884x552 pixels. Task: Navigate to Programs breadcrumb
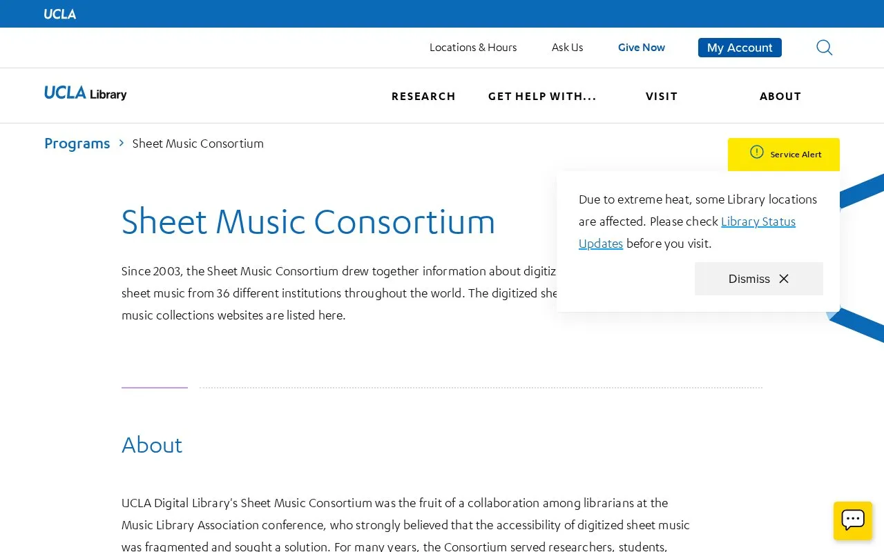coord(77,144)
